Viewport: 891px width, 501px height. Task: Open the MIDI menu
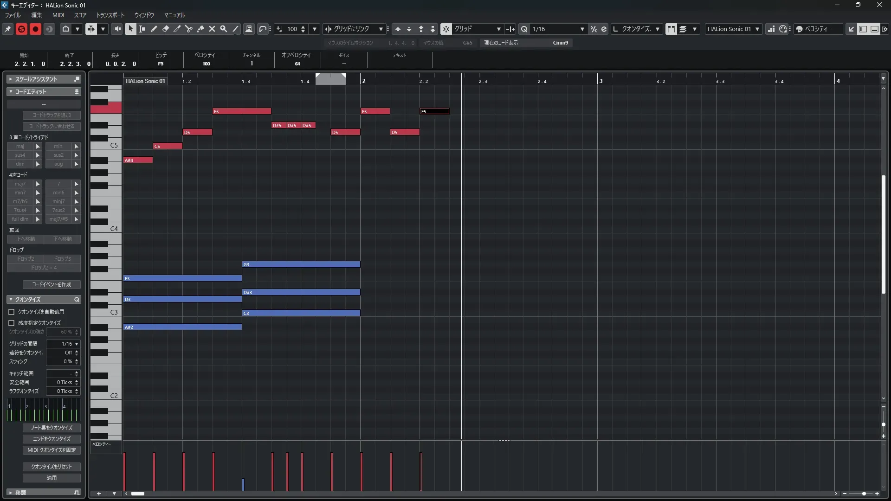pyautogui.click(x=58, y=15)
